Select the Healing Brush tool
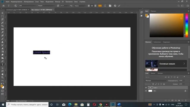The width and height of the screenshot is (190, 107). (2, 36)
